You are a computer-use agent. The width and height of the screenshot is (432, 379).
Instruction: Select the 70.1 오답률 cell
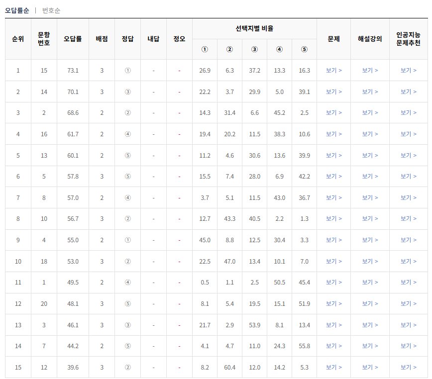coord(73,92)
